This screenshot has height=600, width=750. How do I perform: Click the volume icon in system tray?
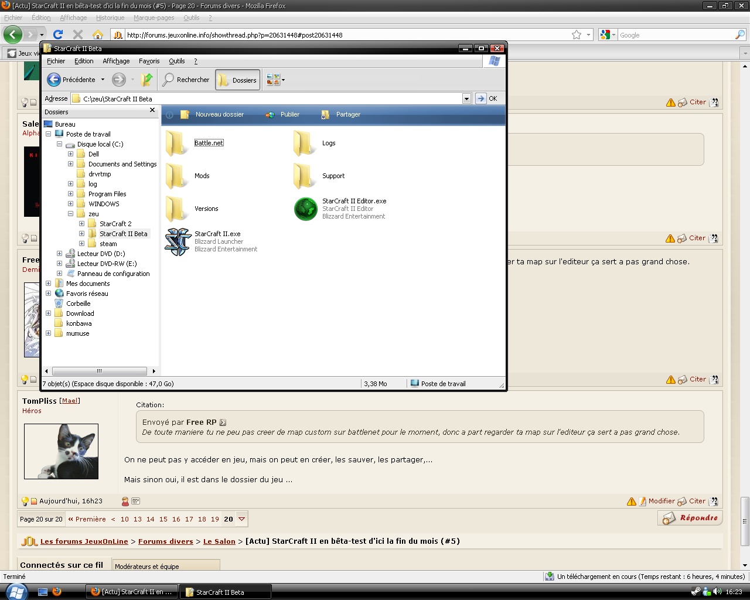[717, 592]
